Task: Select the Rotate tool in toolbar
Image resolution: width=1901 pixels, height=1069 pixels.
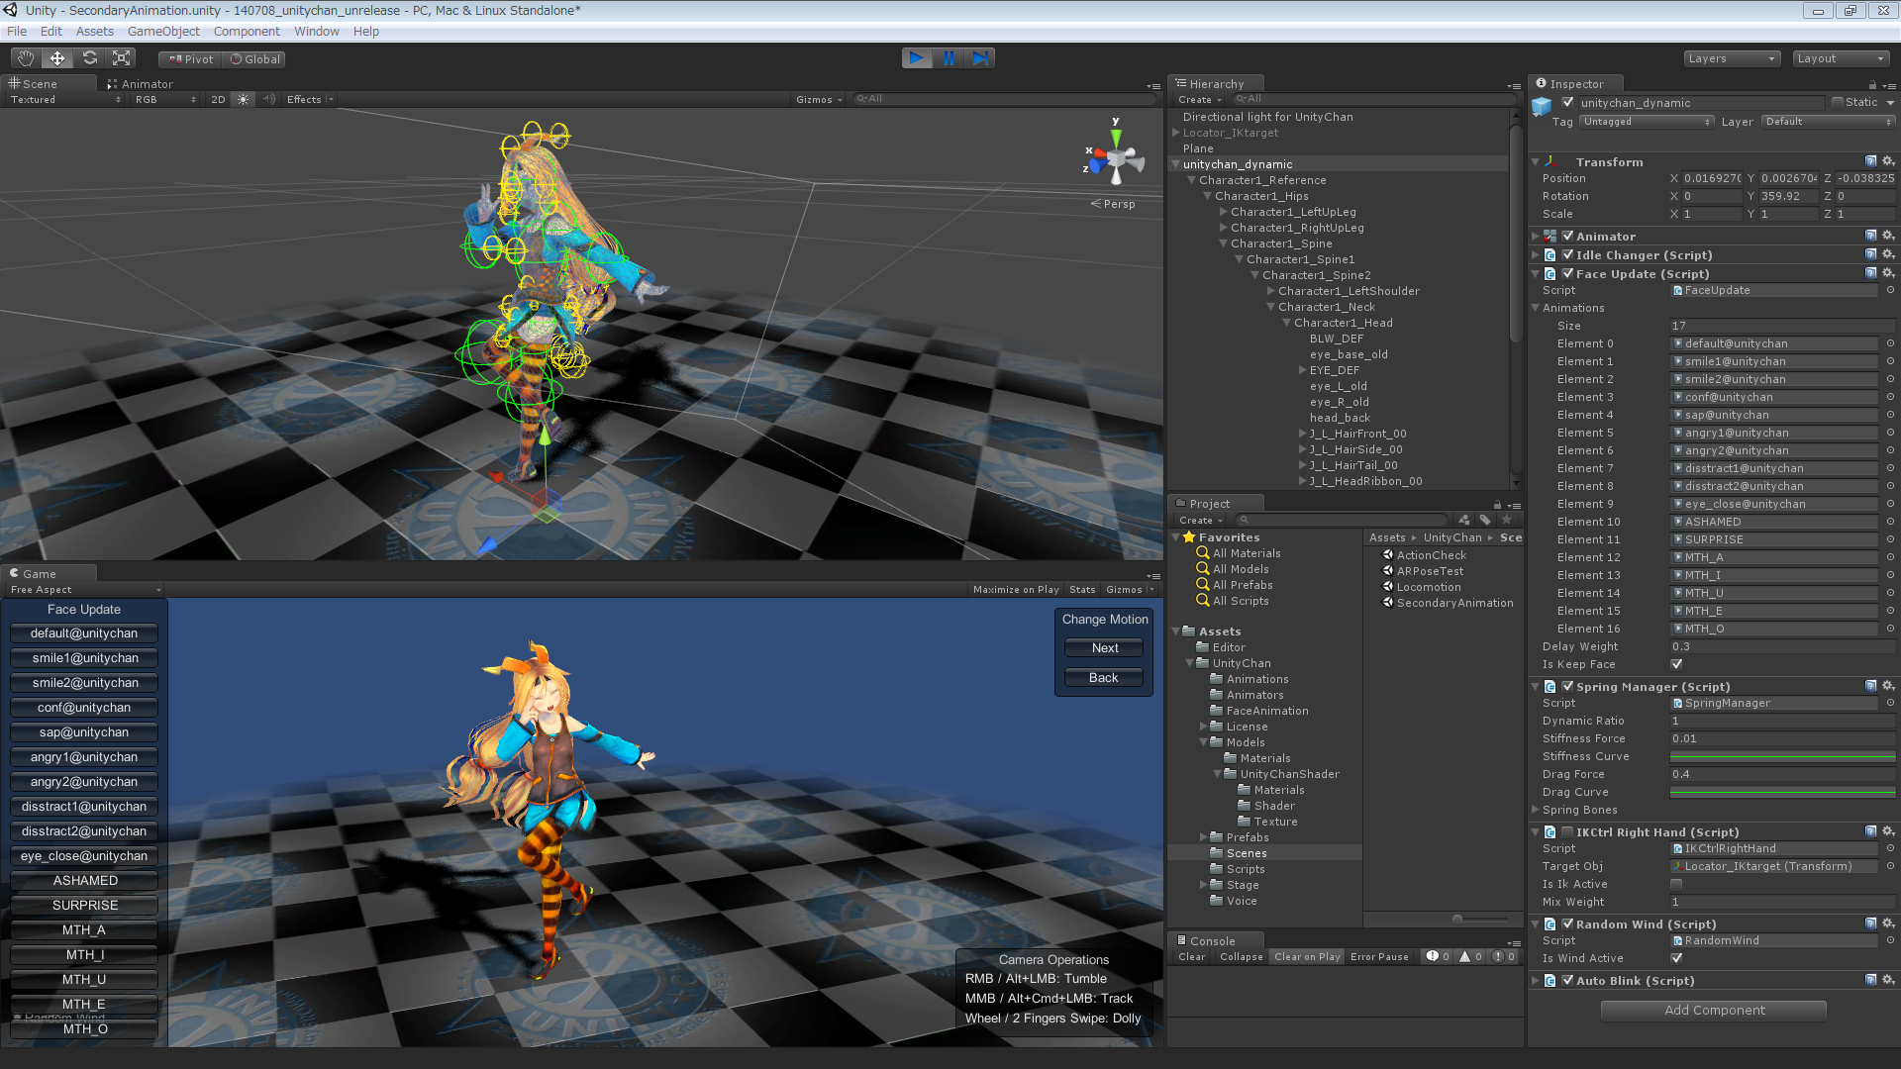Action: (90, 58)
